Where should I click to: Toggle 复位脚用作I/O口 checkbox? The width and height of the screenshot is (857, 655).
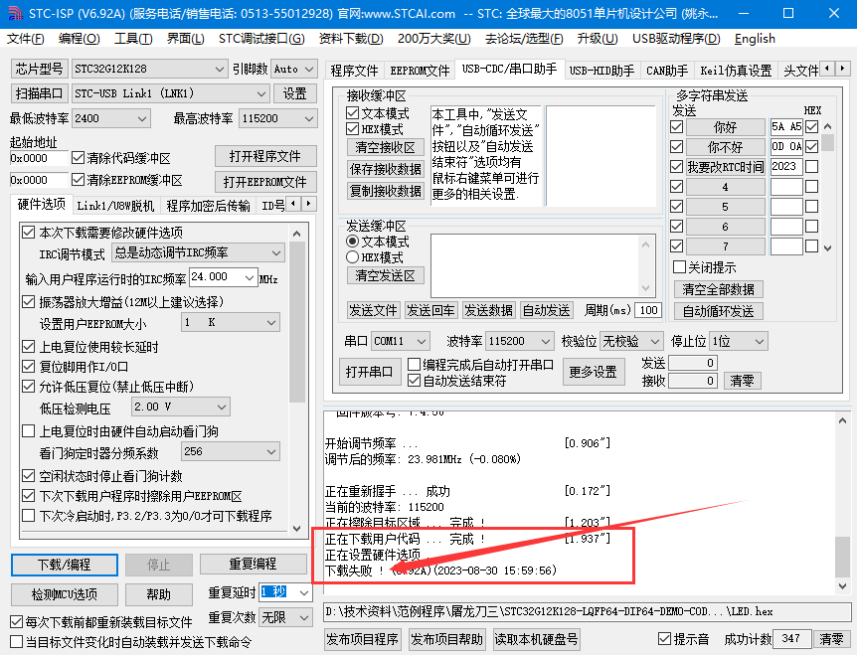pyautogui.click(x=29, y=367)
